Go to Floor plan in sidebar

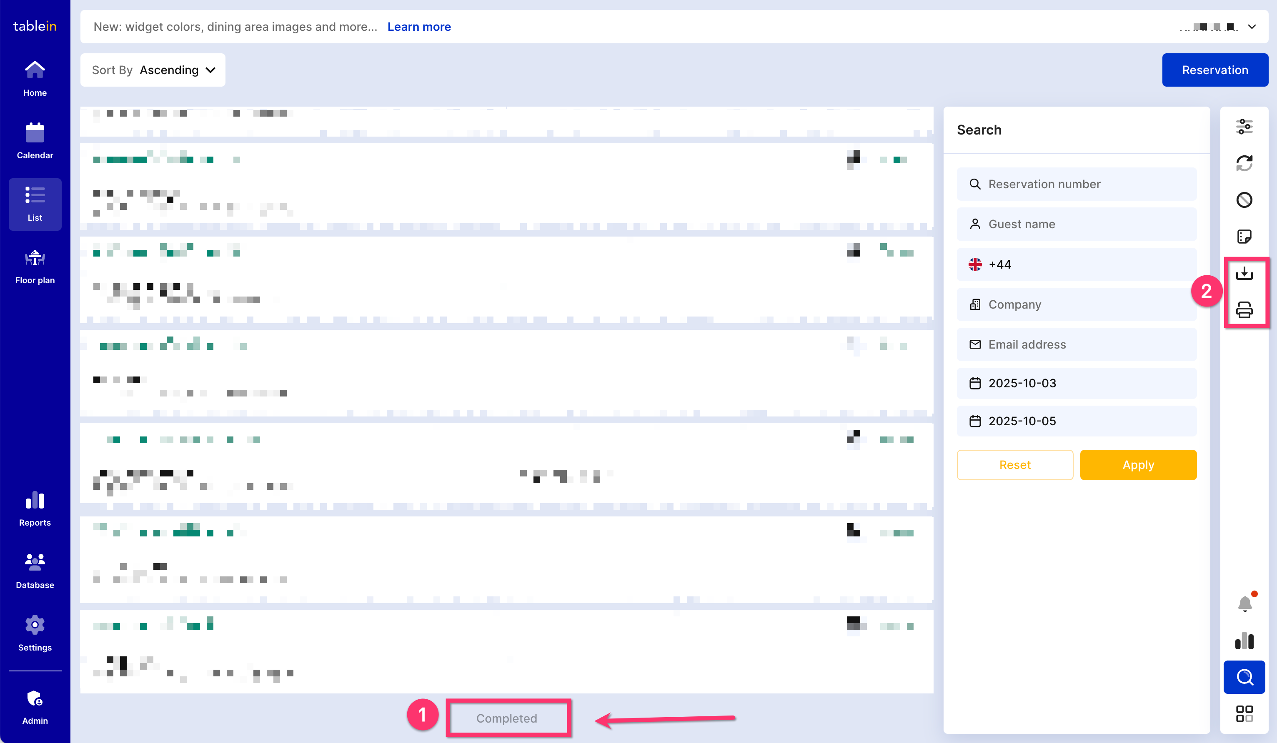[35, 267]
